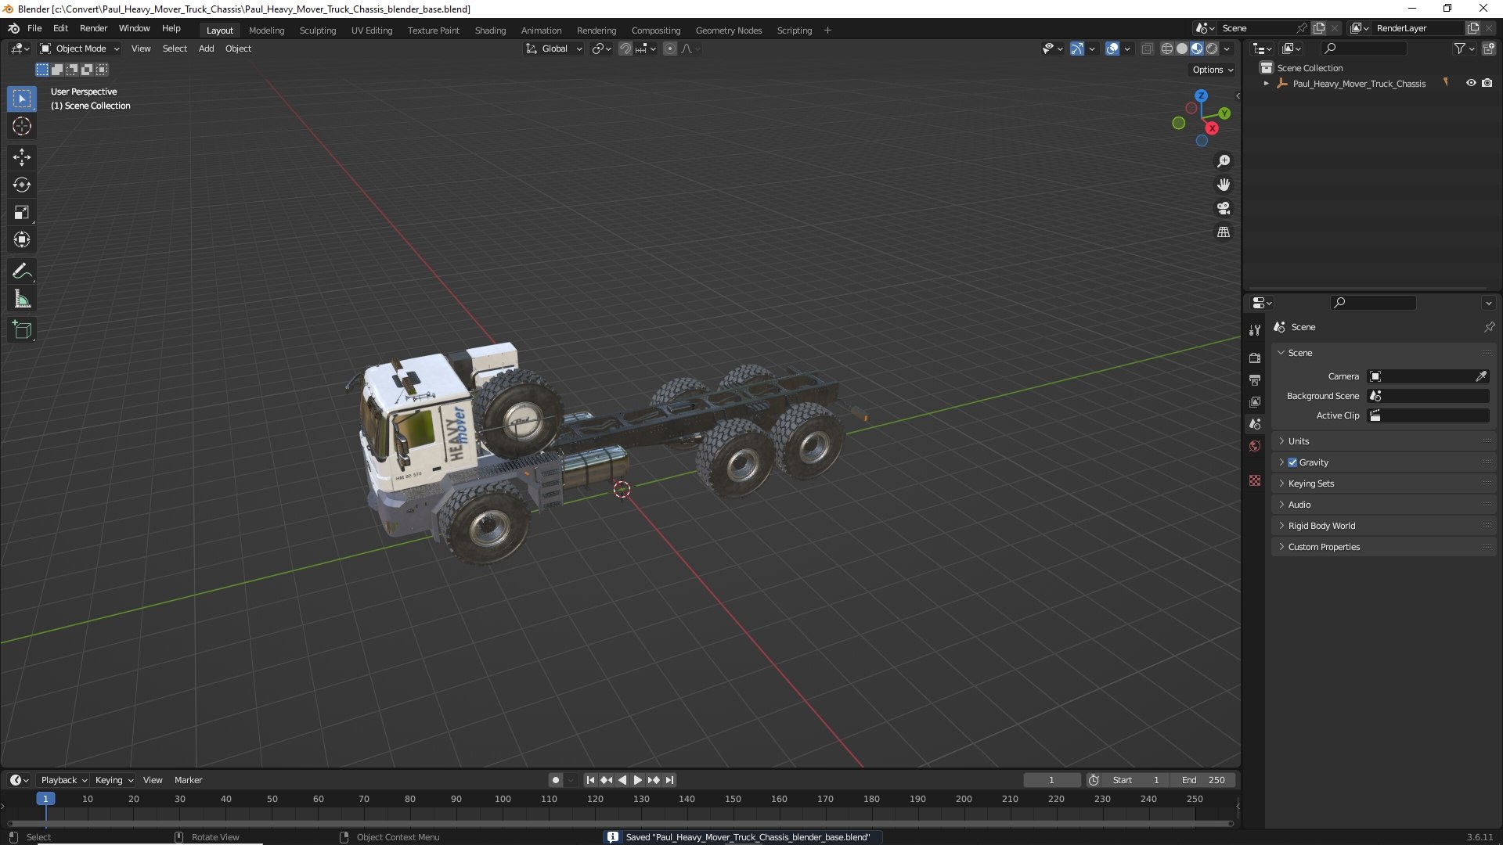Toggle viewport overlays display
This screenshot has width=1503, height=845.
tap(1112, 49)
